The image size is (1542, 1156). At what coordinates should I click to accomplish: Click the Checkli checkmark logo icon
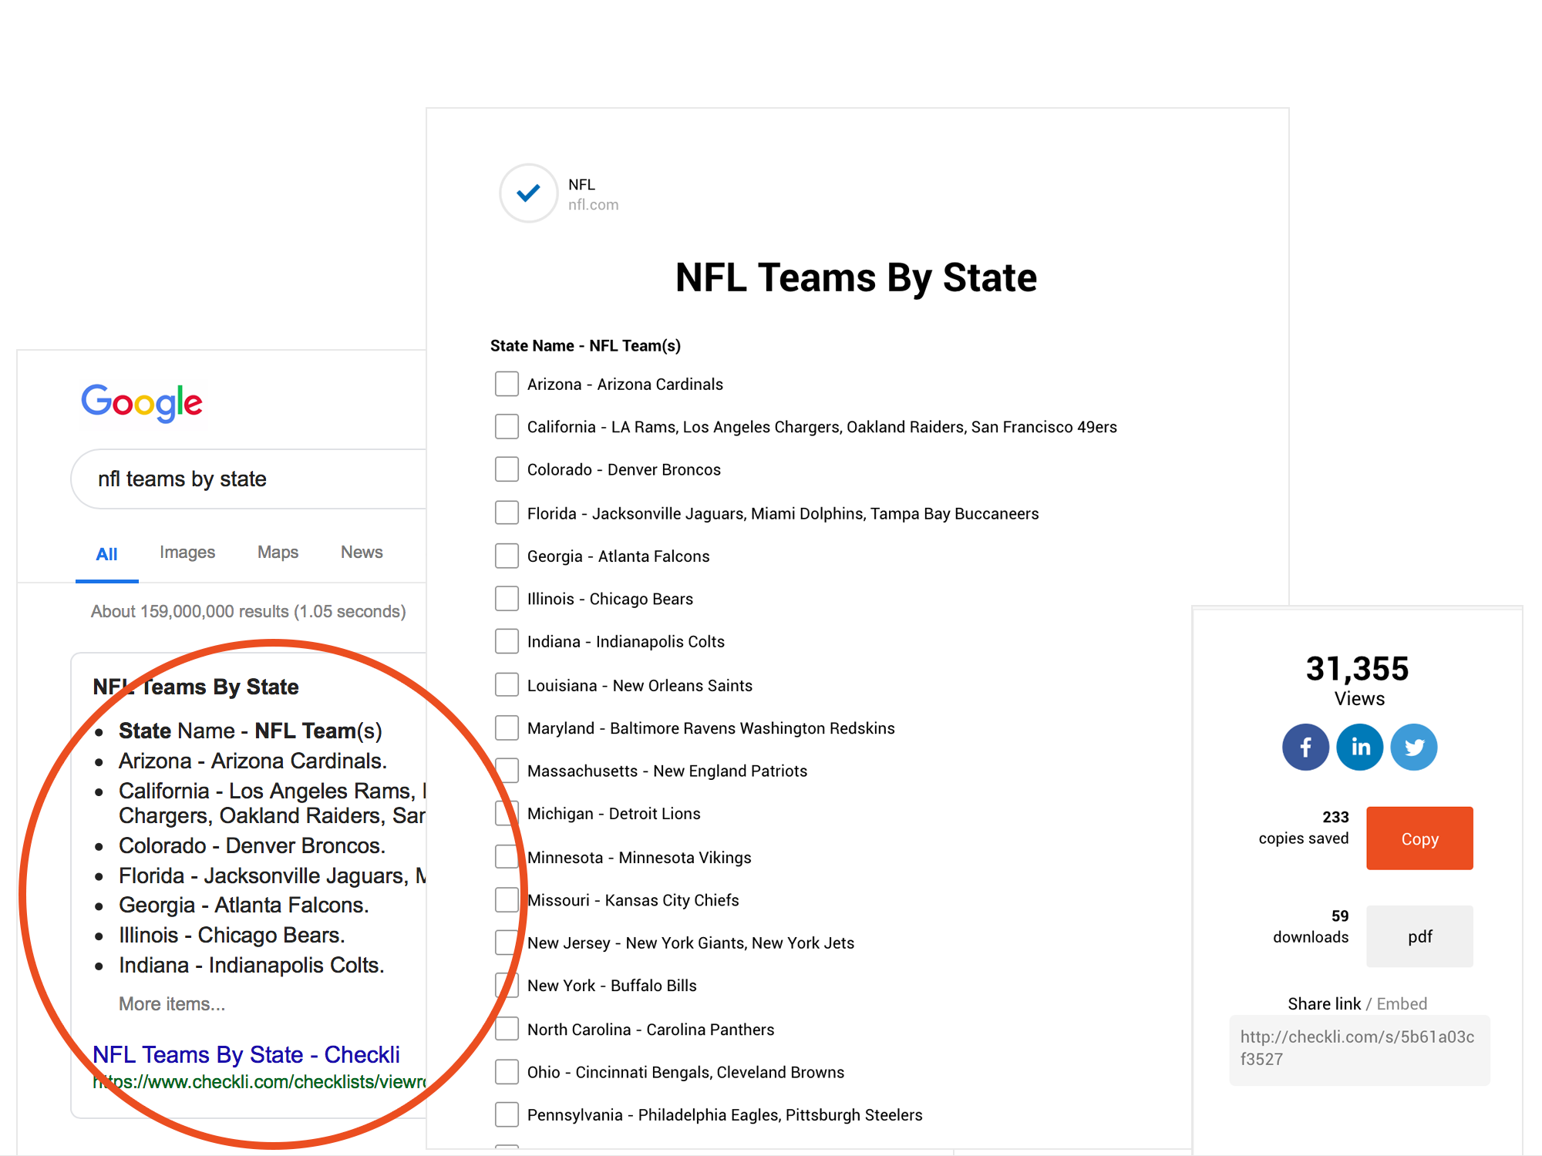point(529,193)
